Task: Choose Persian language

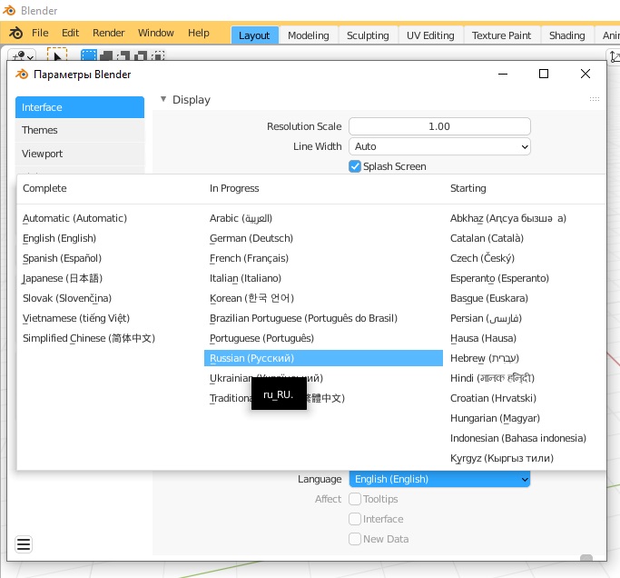Action: (486, 318)
